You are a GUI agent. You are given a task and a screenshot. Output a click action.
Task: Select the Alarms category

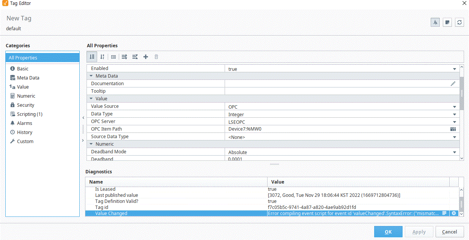(24, 123)
